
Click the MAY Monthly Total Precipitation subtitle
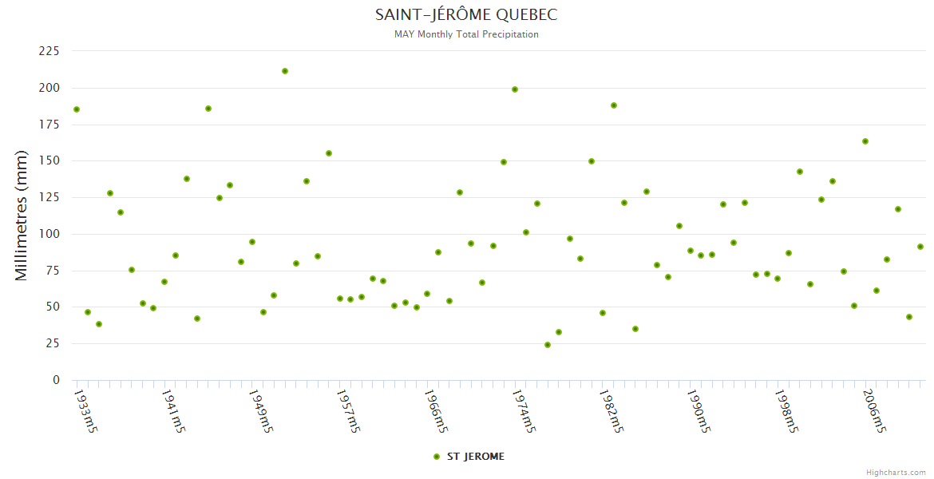(466, 34)
